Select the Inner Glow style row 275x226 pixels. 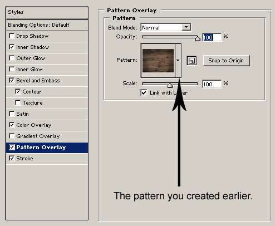(47, 70)
